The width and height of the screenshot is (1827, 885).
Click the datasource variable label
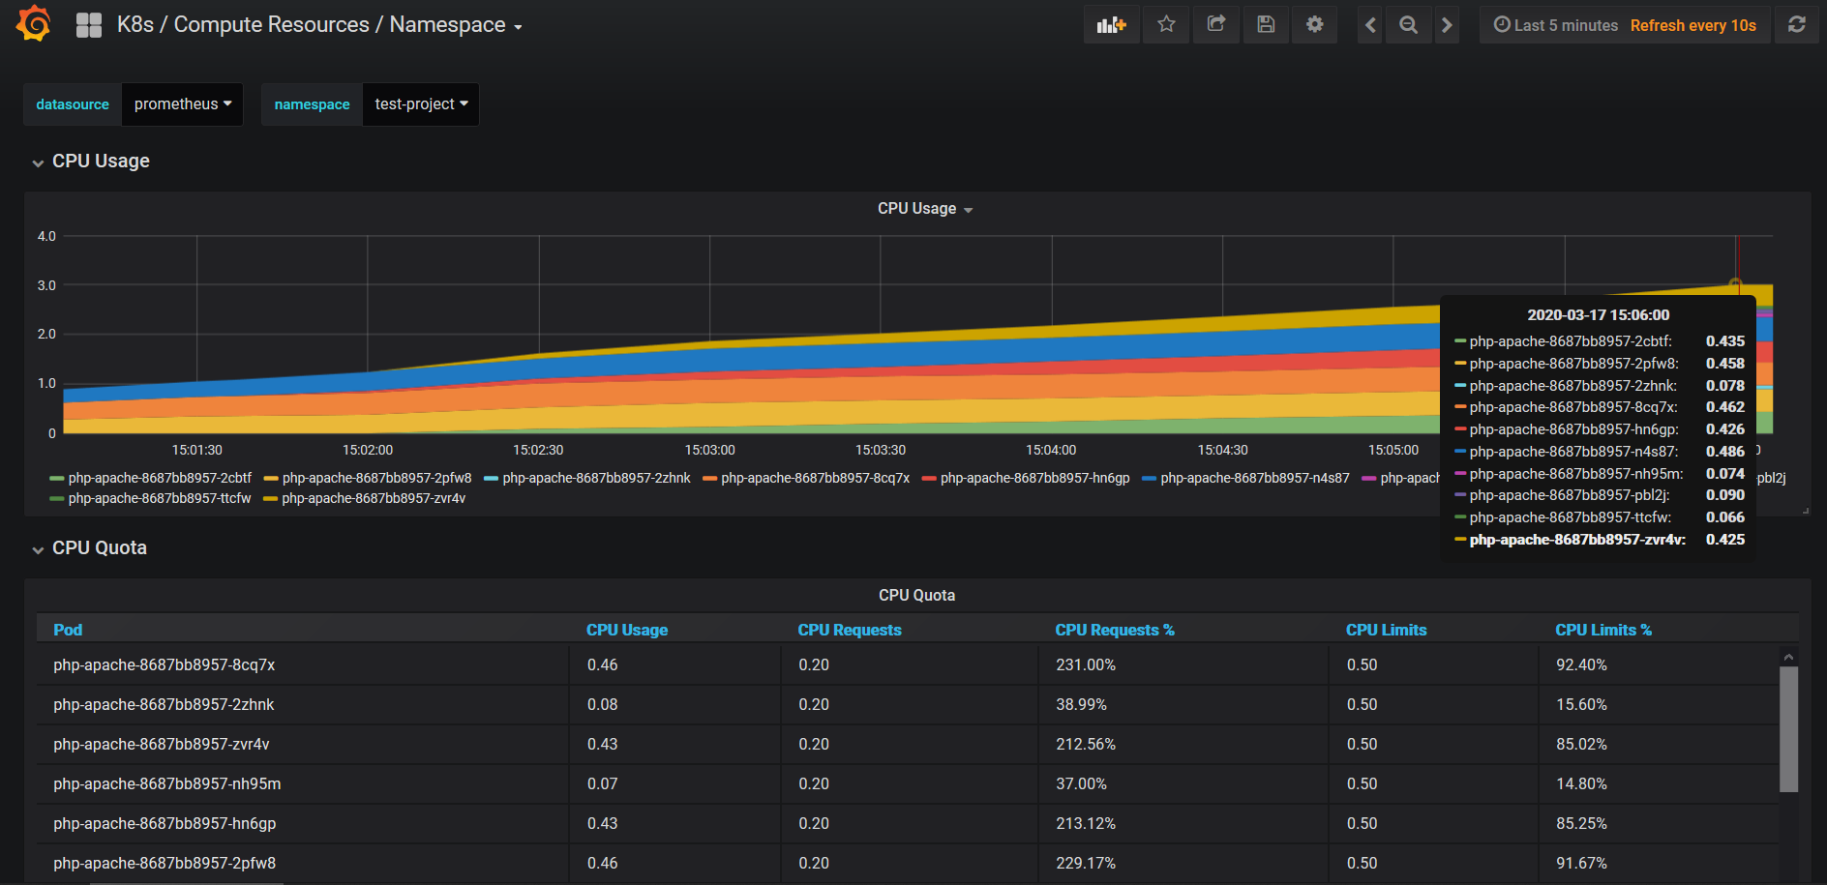tap(73, 104)
